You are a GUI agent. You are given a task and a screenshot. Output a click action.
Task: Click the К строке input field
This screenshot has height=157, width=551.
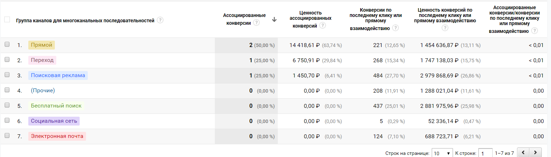tap(485, 153)
